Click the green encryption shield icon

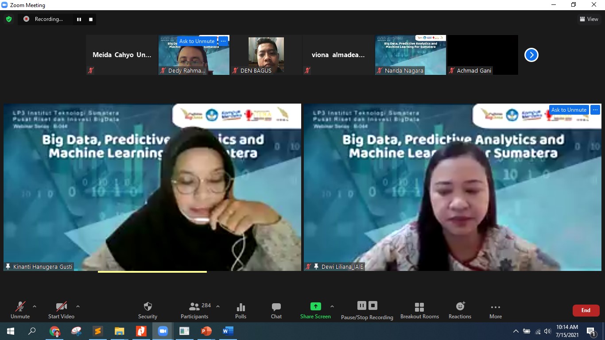(x=8, y=19)
